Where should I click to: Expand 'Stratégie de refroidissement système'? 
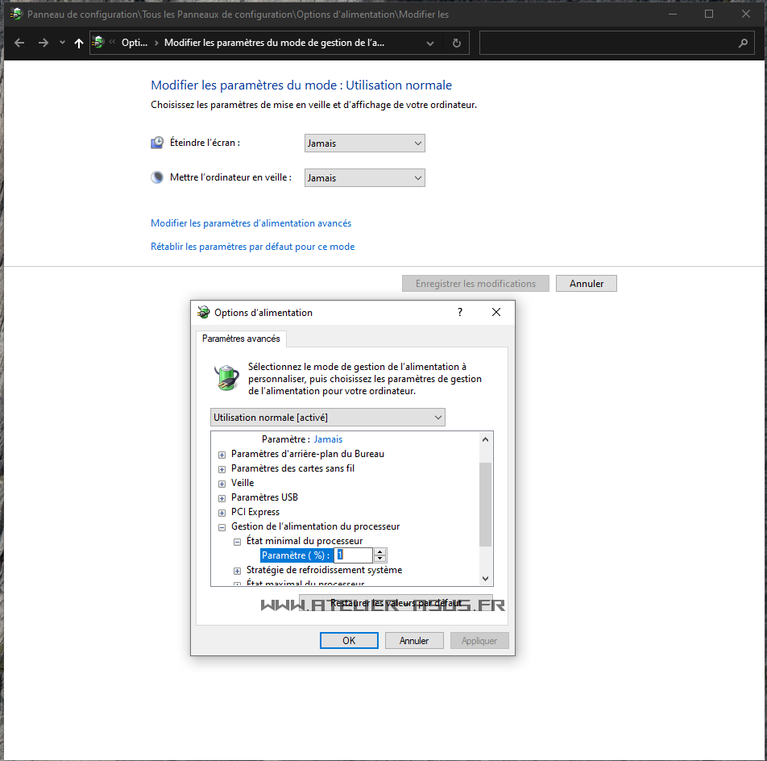(238, 571)
